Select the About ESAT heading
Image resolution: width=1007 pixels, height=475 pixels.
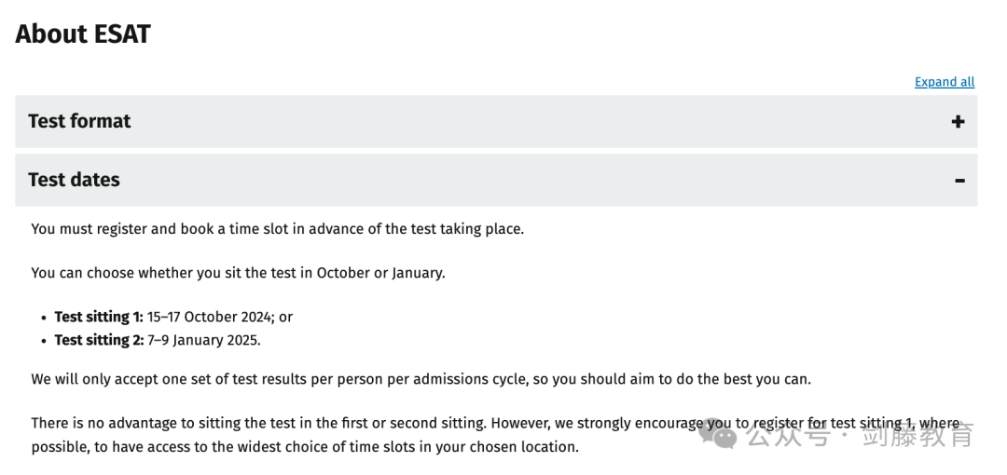click(x=83, y=34)
